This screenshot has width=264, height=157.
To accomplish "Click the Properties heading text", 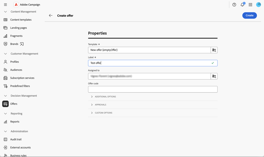I will click(97, 33).
